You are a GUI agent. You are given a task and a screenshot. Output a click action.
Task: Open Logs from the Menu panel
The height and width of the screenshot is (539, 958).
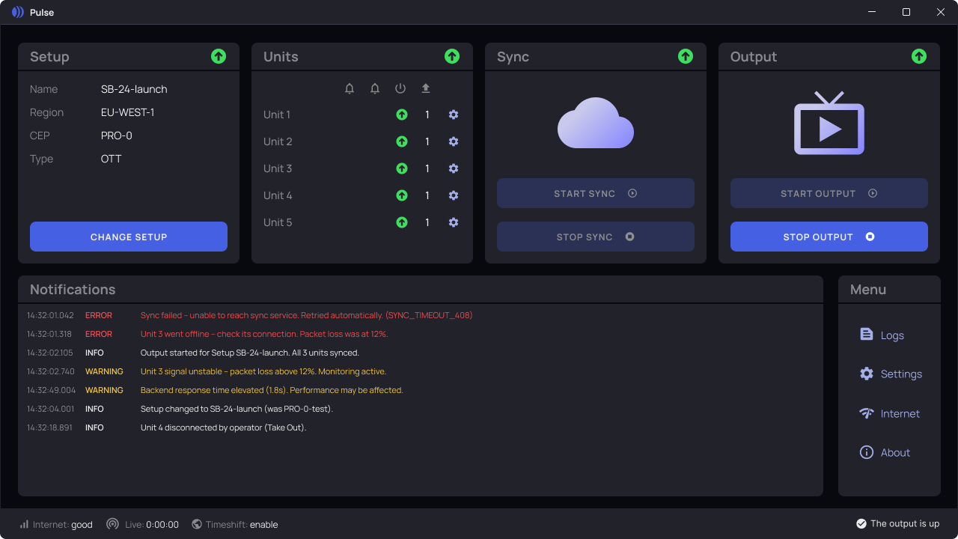[x=882, y=335]
